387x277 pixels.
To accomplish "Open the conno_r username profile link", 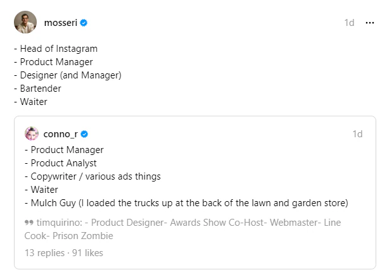I will click(61, 133).
